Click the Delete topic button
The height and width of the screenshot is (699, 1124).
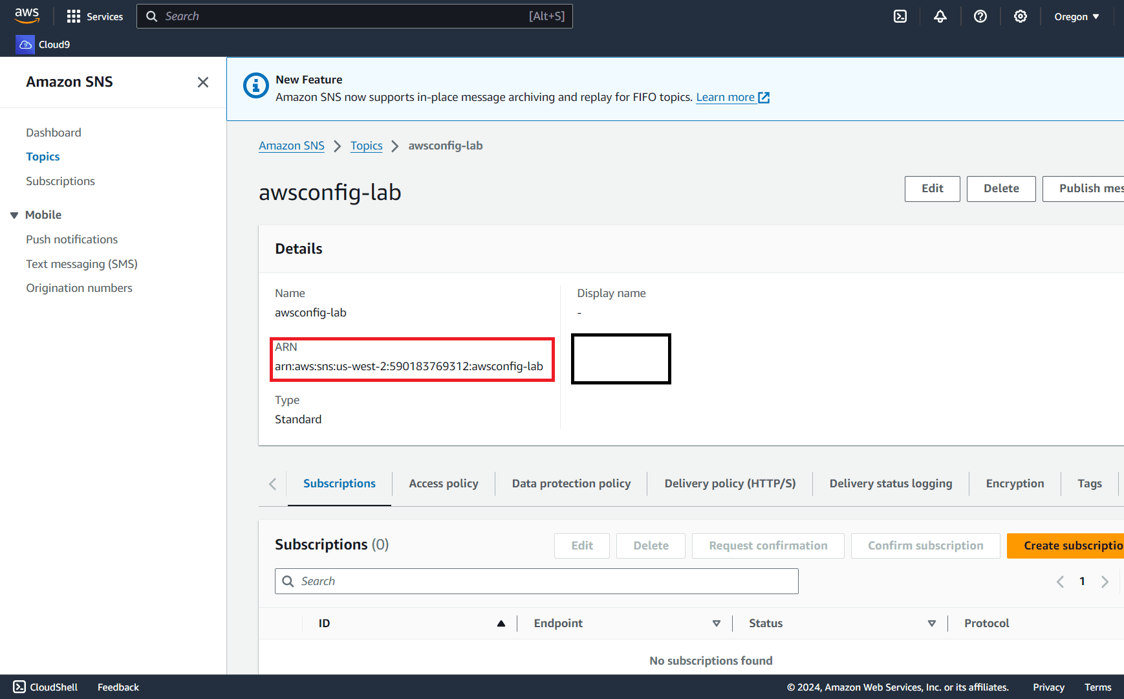[x=1001, y=188]
